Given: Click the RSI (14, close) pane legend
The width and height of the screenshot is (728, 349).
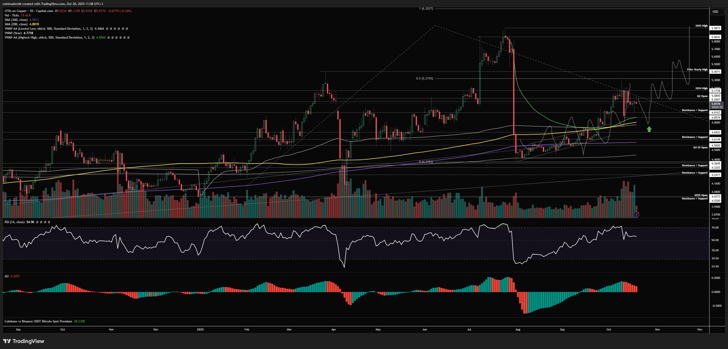Looking at the screenshot, I should [14, 222].
